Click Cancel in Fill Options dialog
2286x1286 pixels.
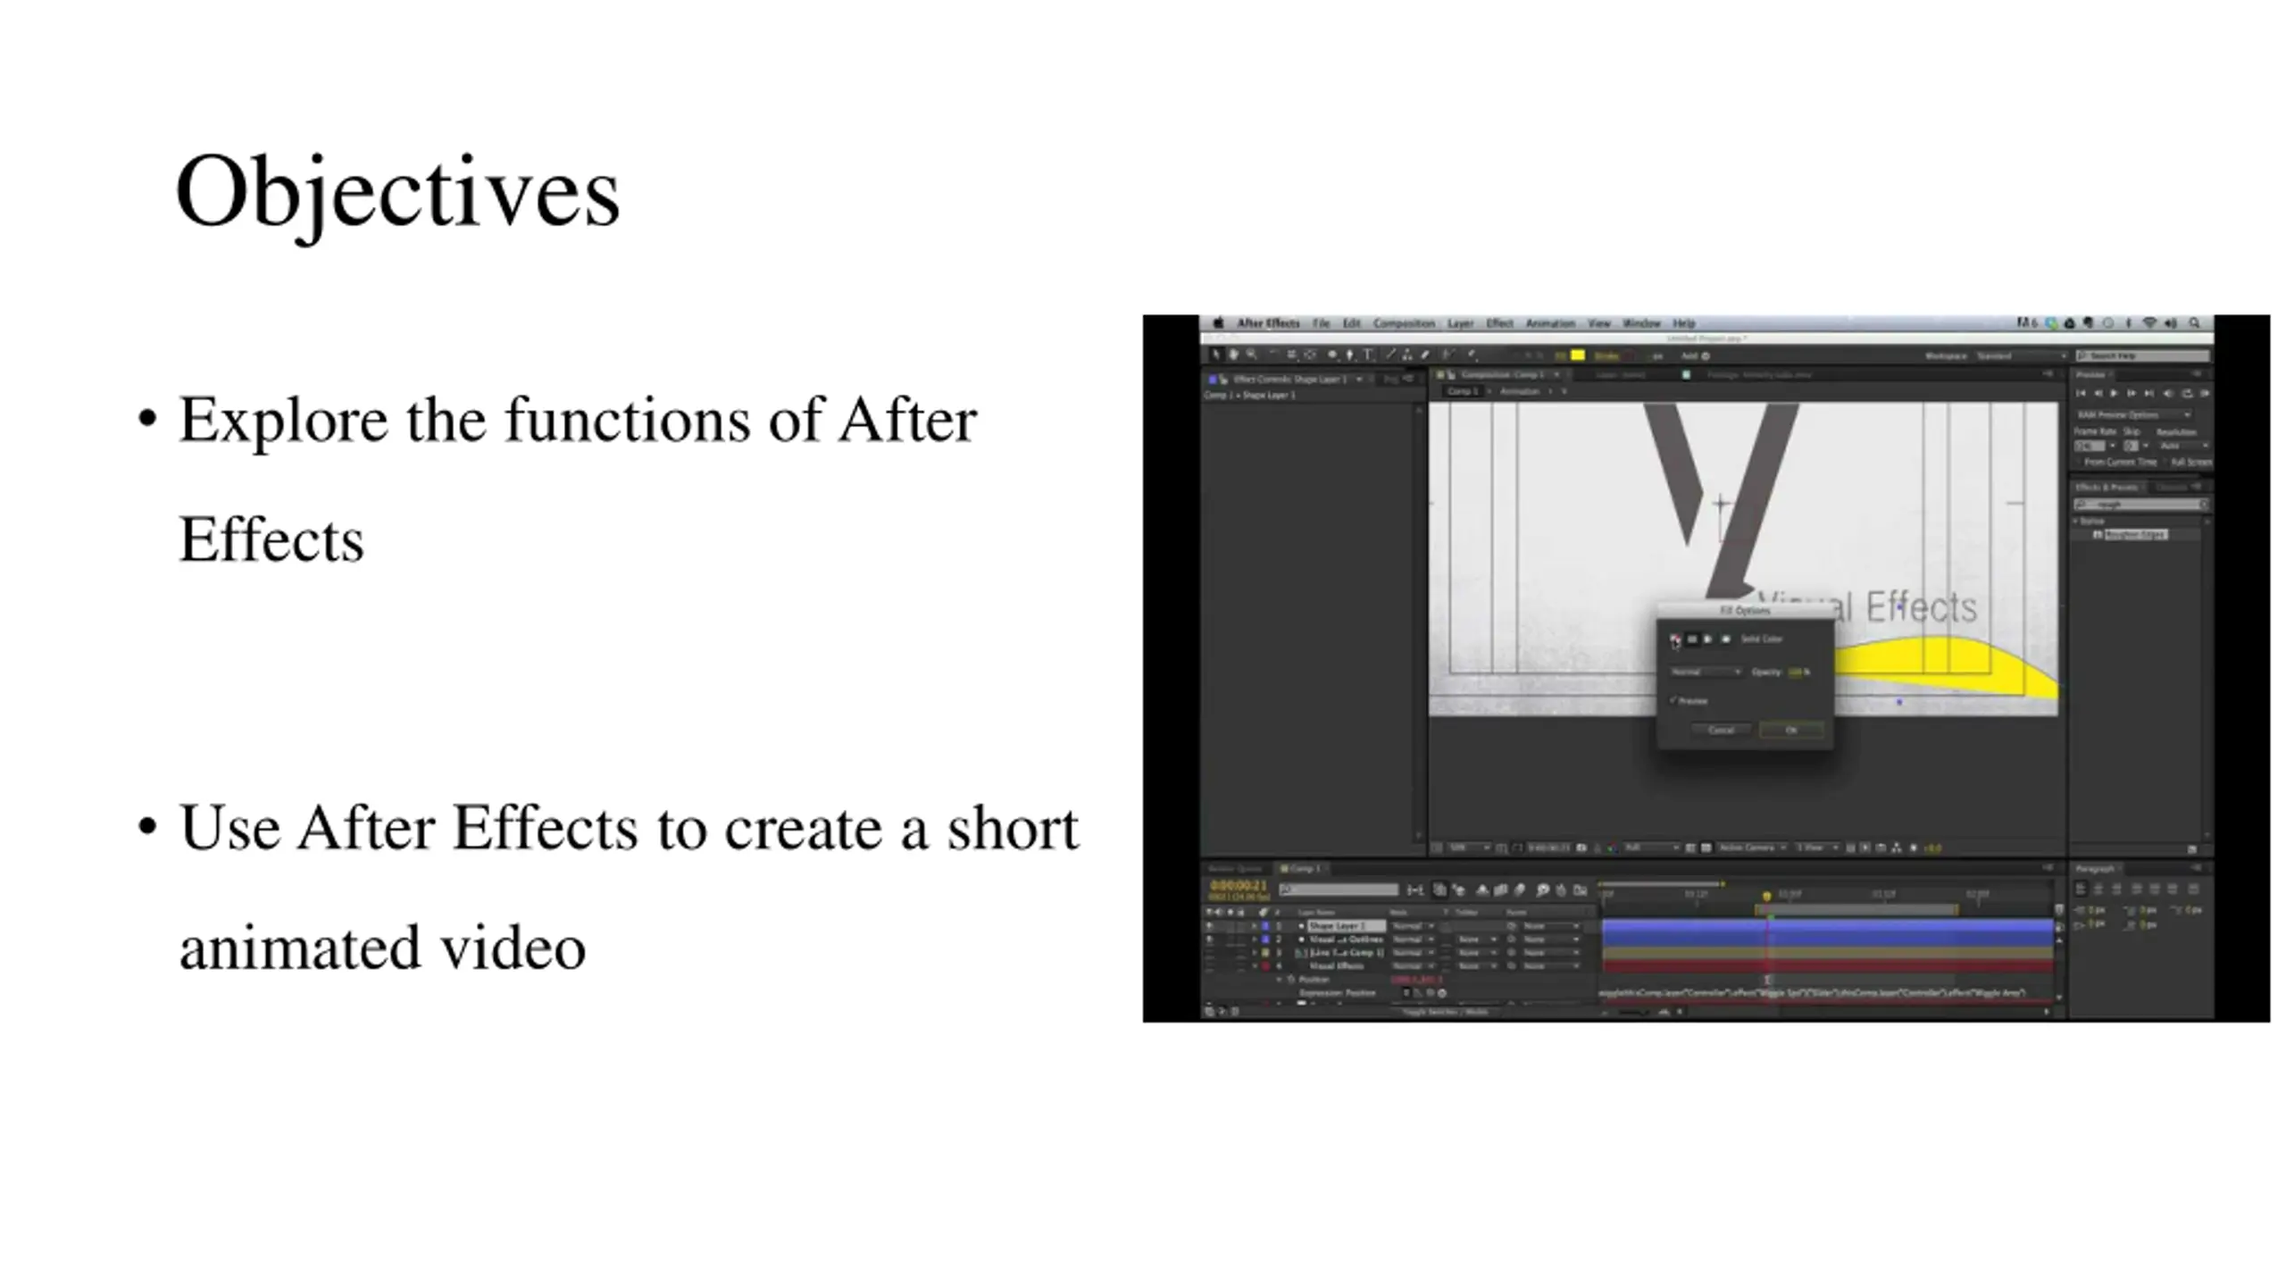click(1721, 731)
